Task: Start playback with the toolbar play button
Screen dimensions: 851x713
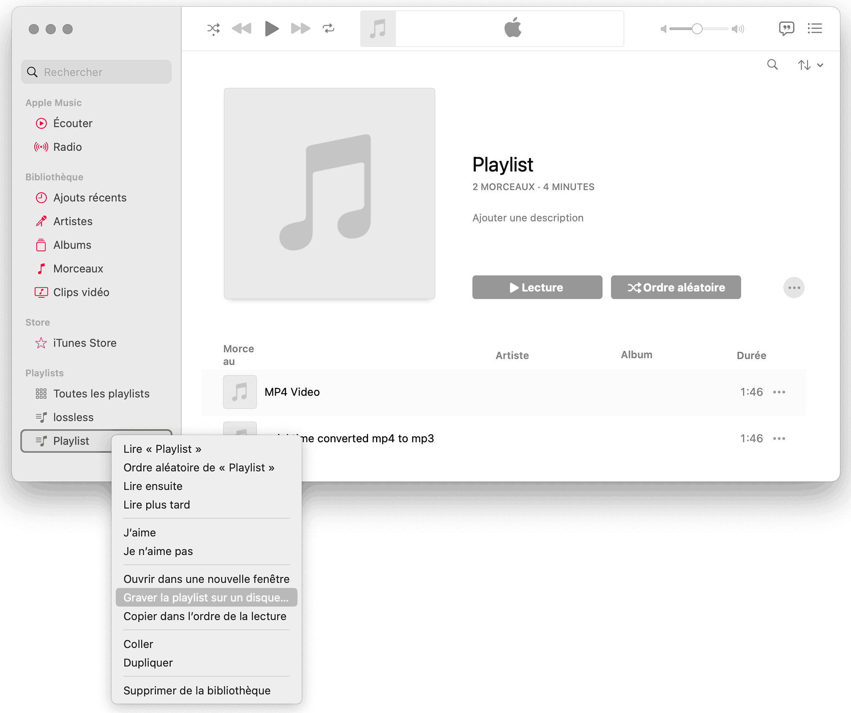Action: click(271, 29)
